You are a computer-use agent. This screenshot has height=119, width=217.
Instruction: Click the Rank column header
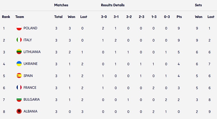6,17
